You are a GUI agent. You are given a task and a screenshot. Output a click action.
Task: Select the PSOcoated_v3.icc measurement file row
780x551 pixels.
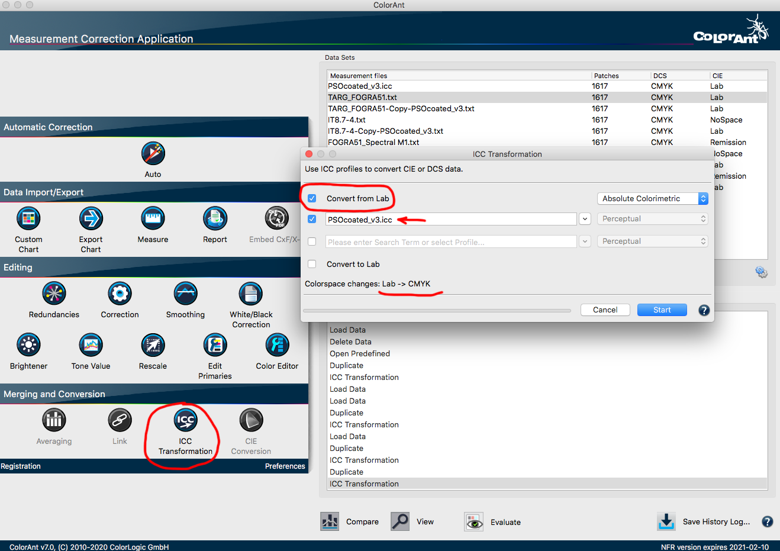point(547,86)
